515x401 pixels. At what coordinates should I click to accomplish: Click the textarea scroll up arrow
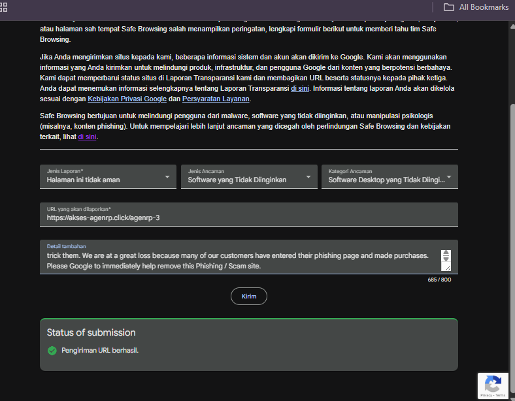446,253
